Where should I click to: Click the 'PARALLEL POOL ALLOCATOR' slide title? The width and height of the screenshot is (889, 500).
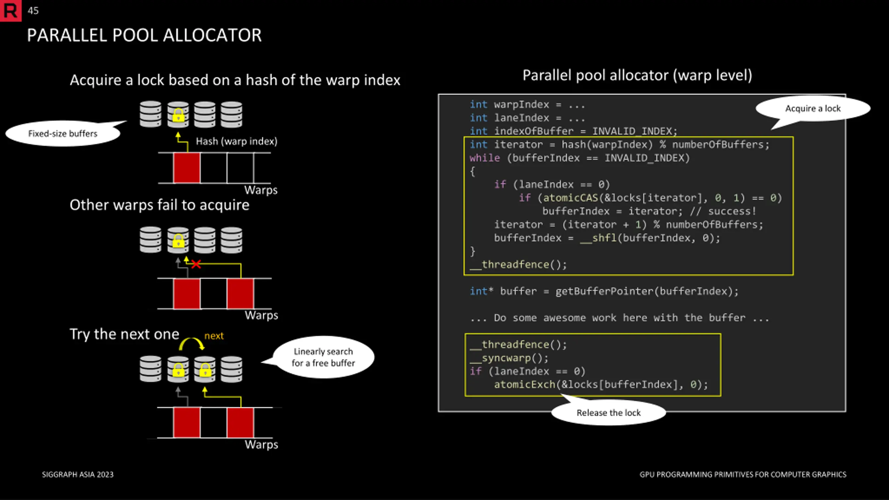(x=144, y=35)
